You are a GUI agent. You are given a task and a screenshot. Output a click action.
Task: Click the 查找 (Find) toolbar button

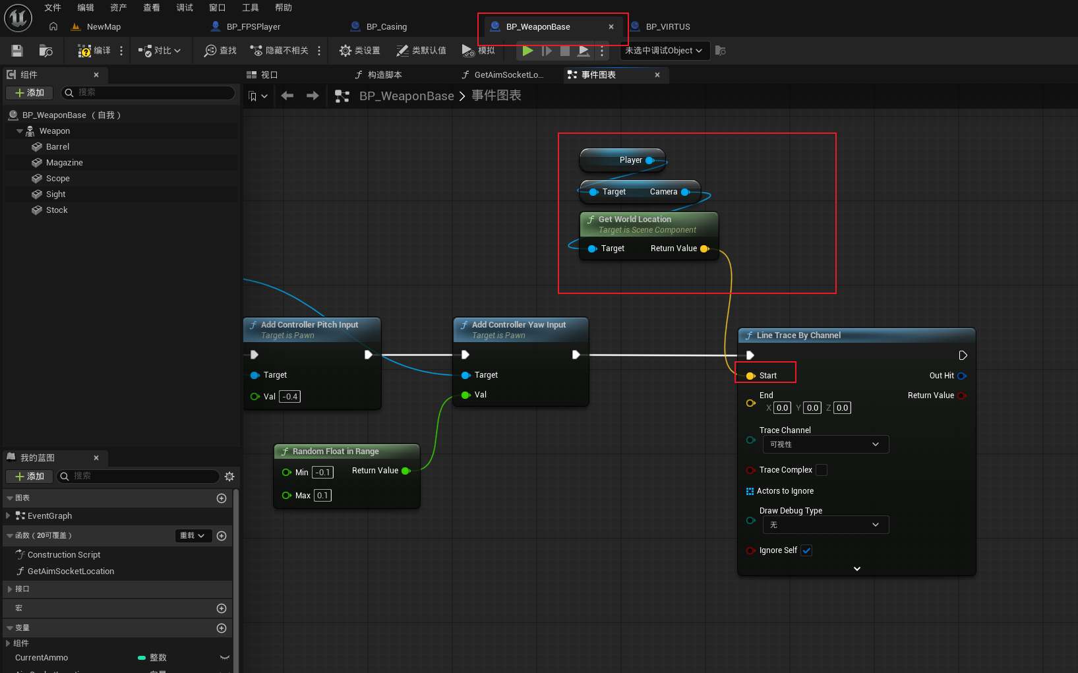pos(220,51)
